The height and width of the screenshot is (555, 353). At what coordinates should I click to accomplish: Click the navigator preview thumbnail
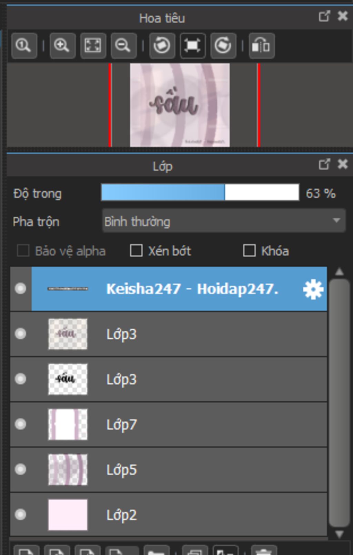point(180,105)
